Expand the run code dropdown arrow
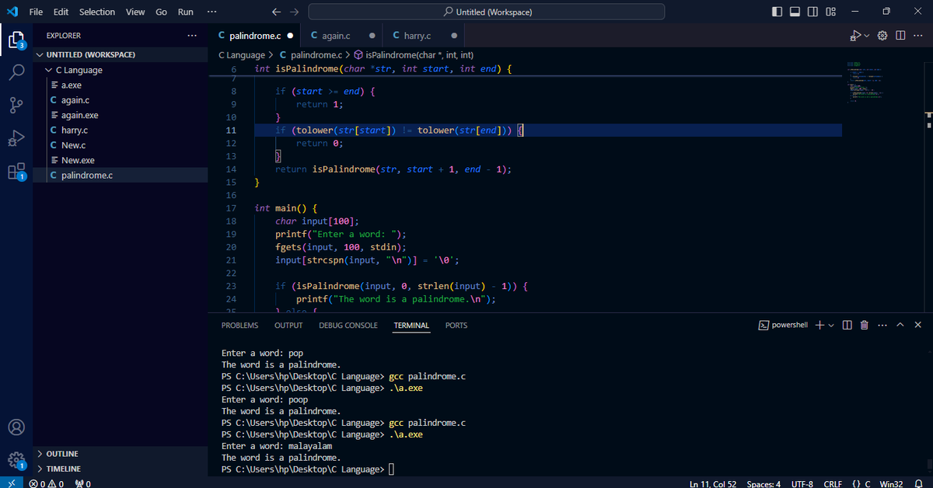The width and height of the screenshot is (933, 488). (x=866, y=36)
